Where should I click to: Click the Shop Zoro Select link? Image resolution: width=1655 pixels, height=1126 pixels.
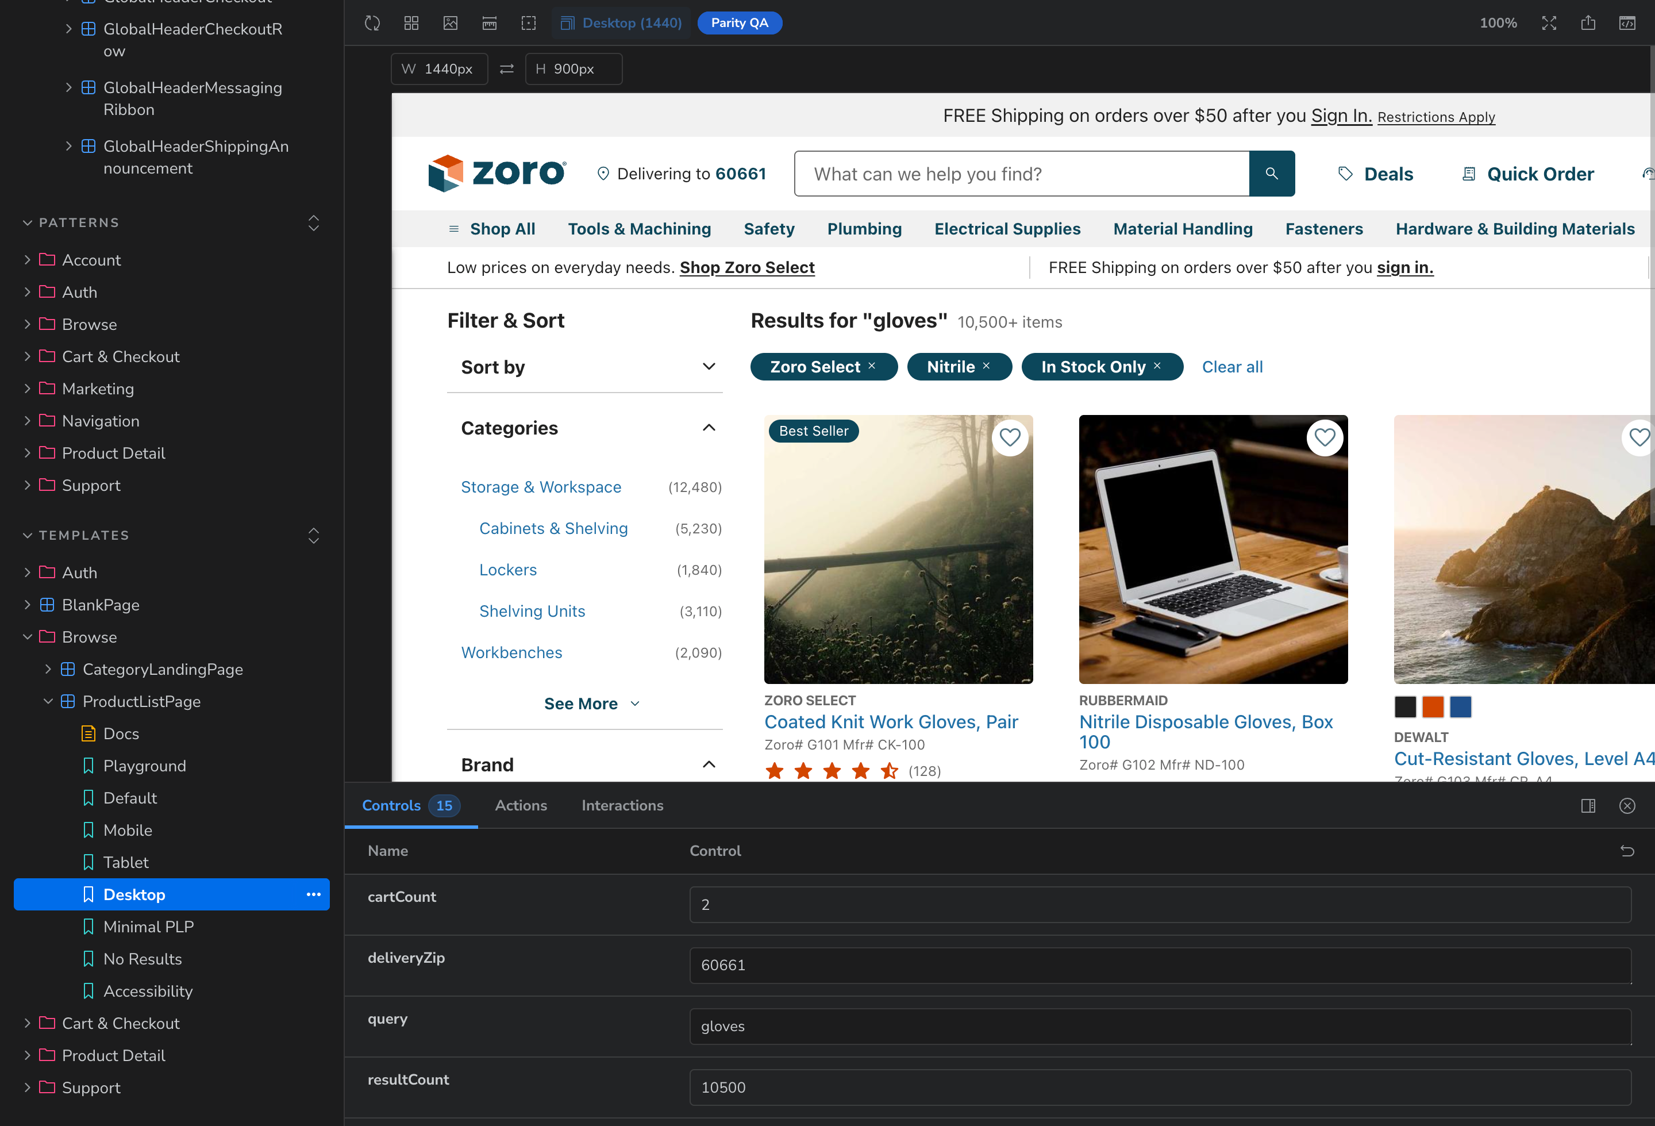[747, 267]
